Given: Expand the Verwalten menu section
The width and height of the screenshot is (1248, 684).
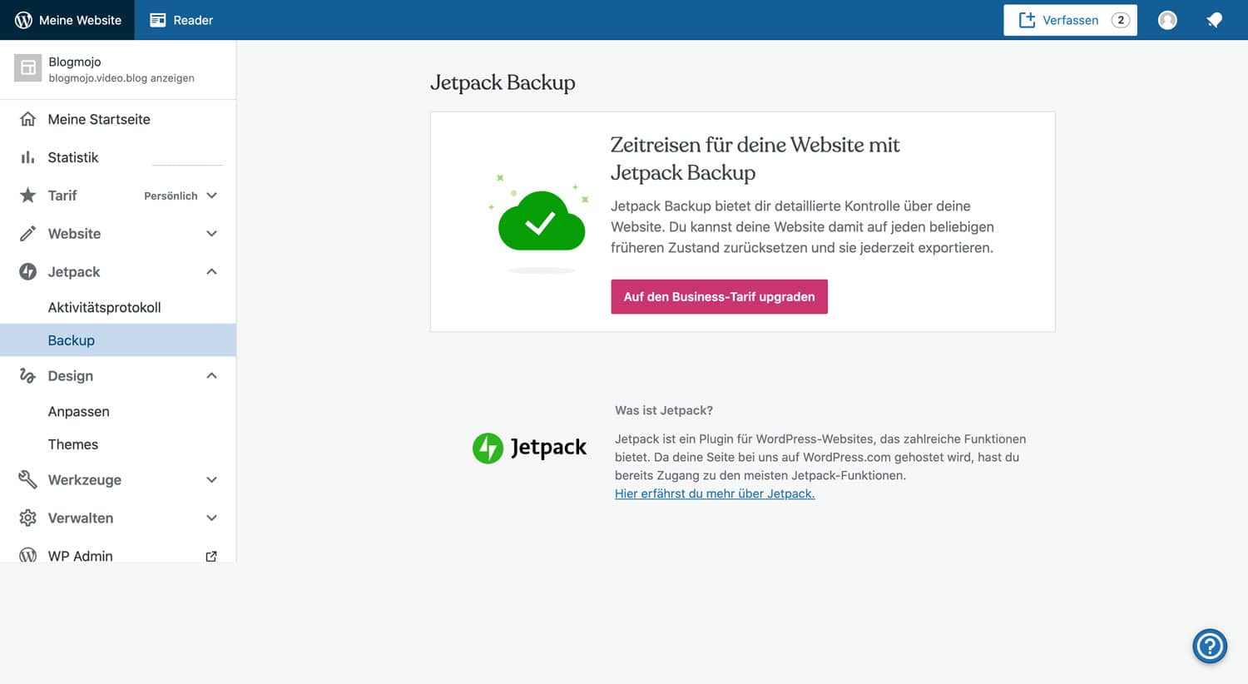Looking at the screenshot, I should pos(210,518).
